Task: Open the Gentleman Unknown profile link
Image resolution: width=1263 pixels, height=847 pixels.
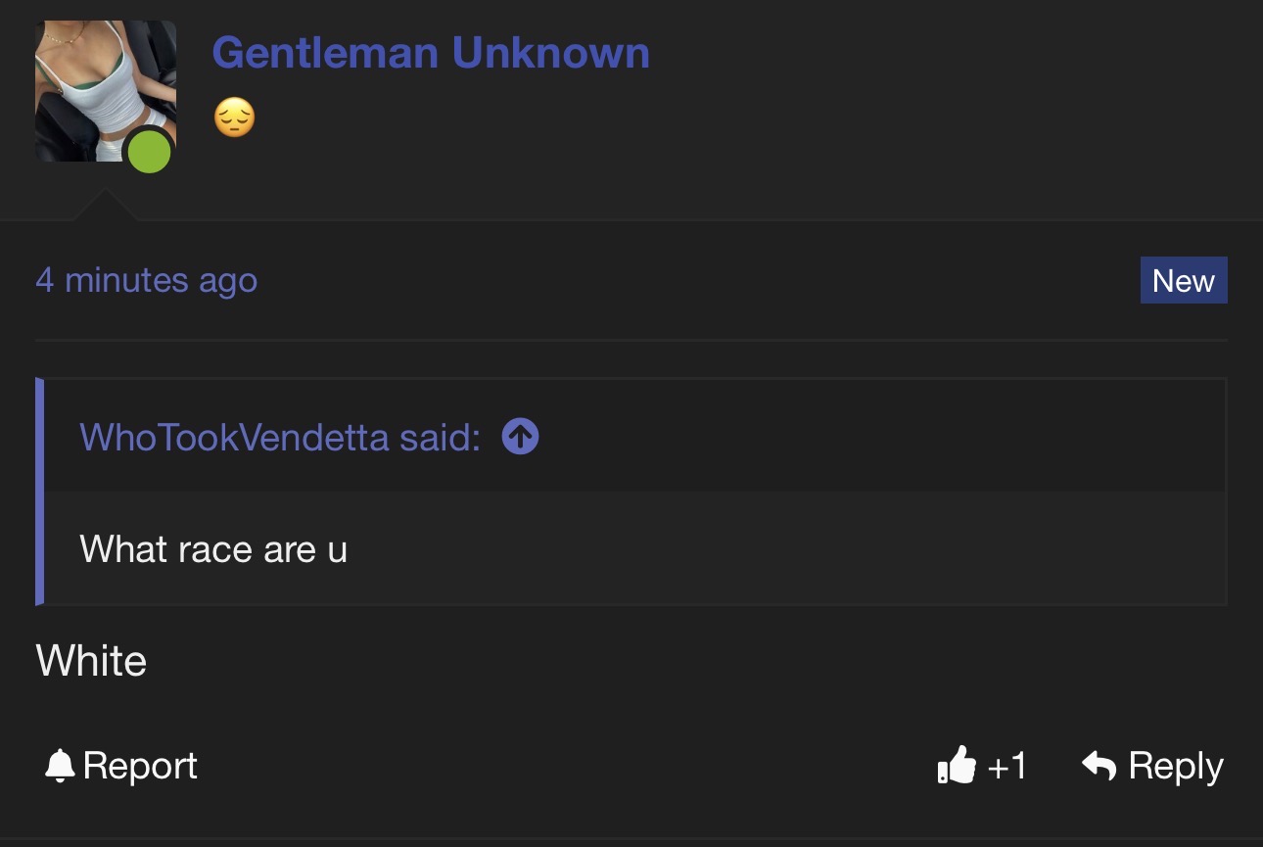Action: point(430,52)
